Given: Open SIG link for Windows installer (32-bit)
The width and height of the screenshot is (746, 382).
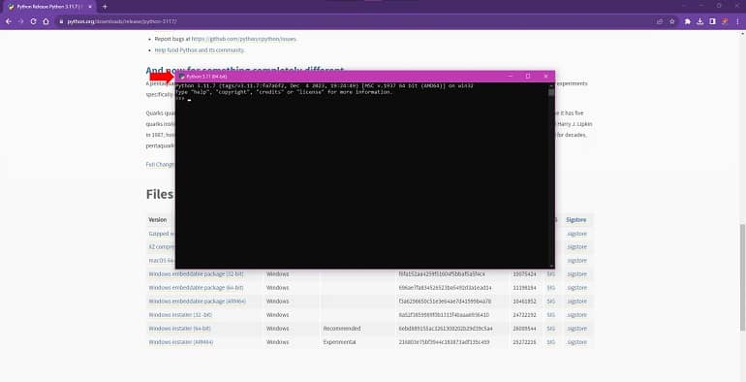Looking at the screenshot, I should pyautogui.click(x=551, y=315).
